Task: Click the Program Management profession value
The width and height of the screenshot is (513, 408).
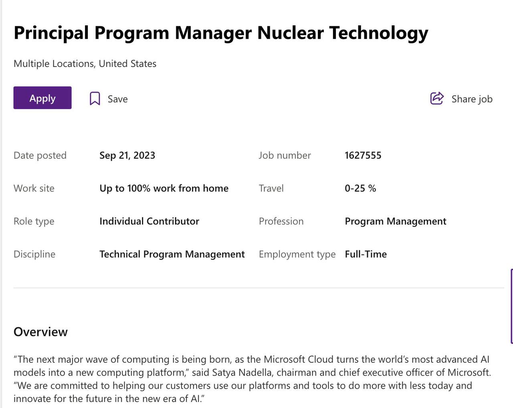Action: click(x=396, y=221)
